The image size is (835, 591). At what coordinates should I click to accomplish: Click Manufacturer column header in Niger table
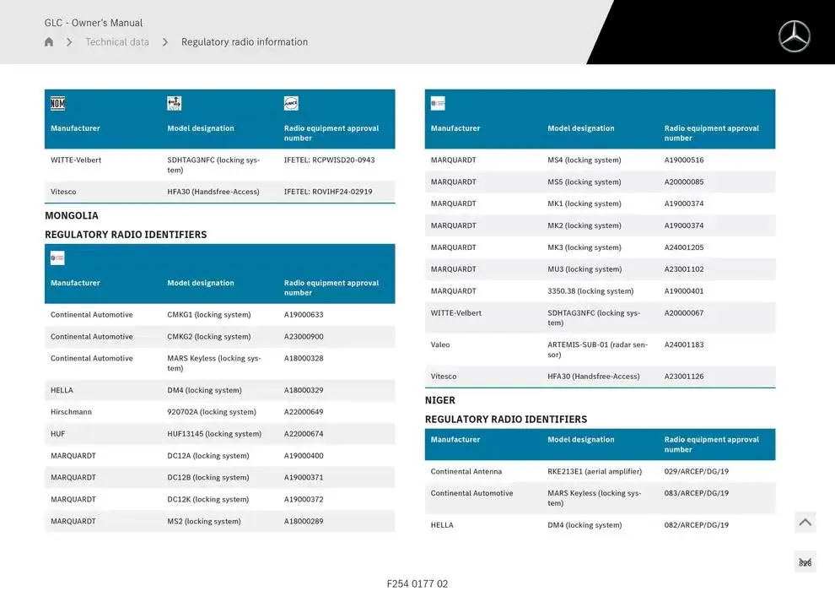click(455, 440)
